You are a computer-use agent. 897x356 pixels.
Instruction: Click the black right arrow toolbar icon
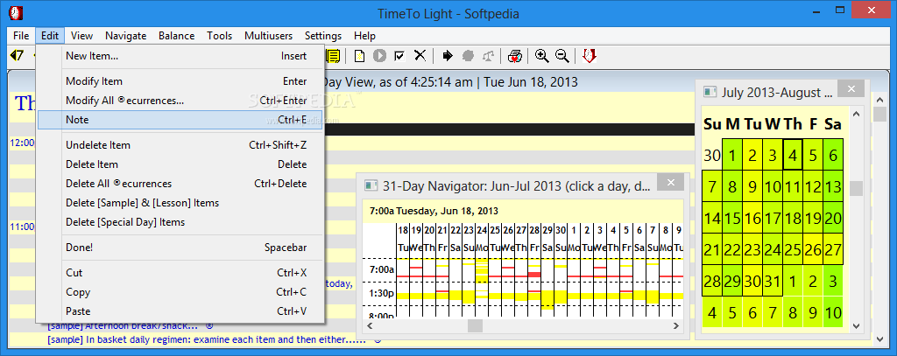pos(448,55)
